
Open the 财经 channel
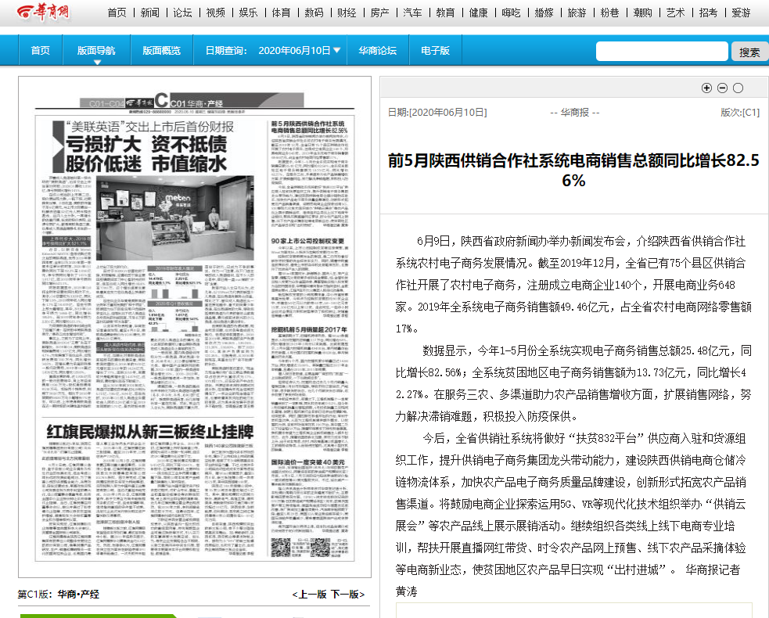point(347,13)
